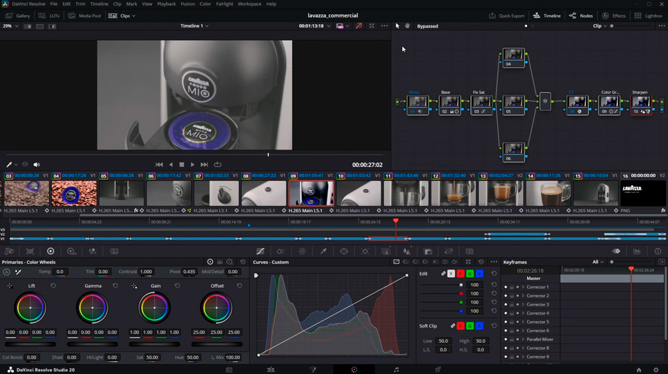Open the Clips display dropdown

pos(122,16)
